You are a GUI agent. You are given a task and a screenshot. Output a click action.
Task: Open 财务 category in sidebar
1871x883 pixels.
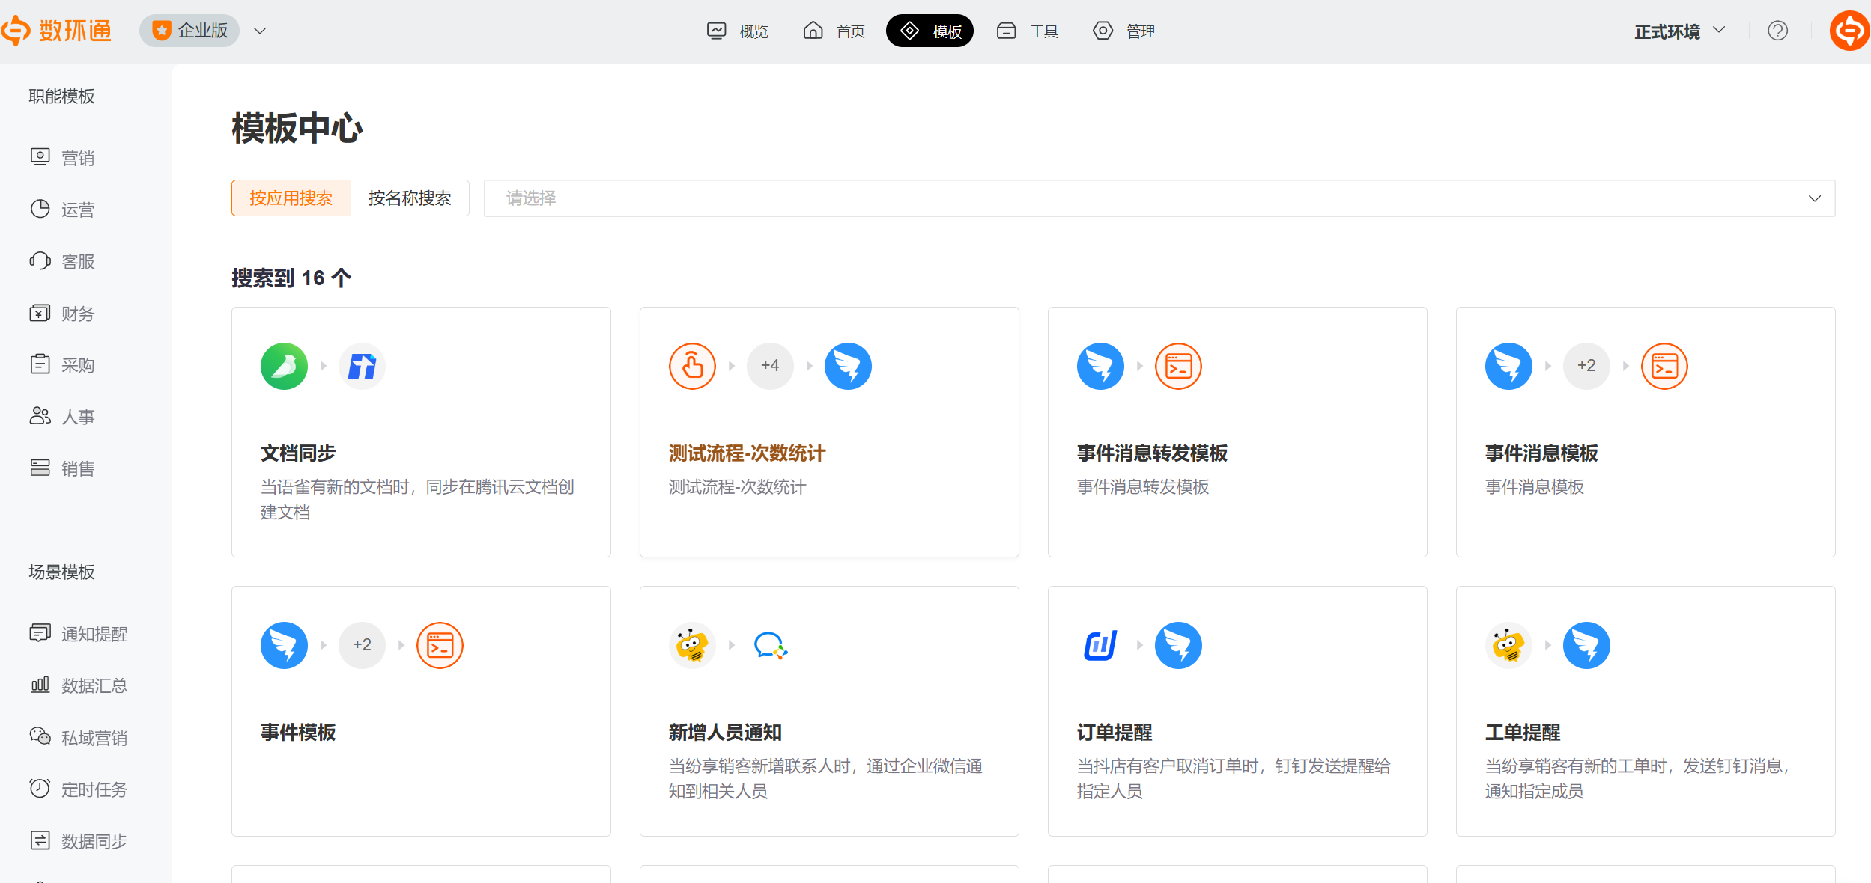click(63, 314)
